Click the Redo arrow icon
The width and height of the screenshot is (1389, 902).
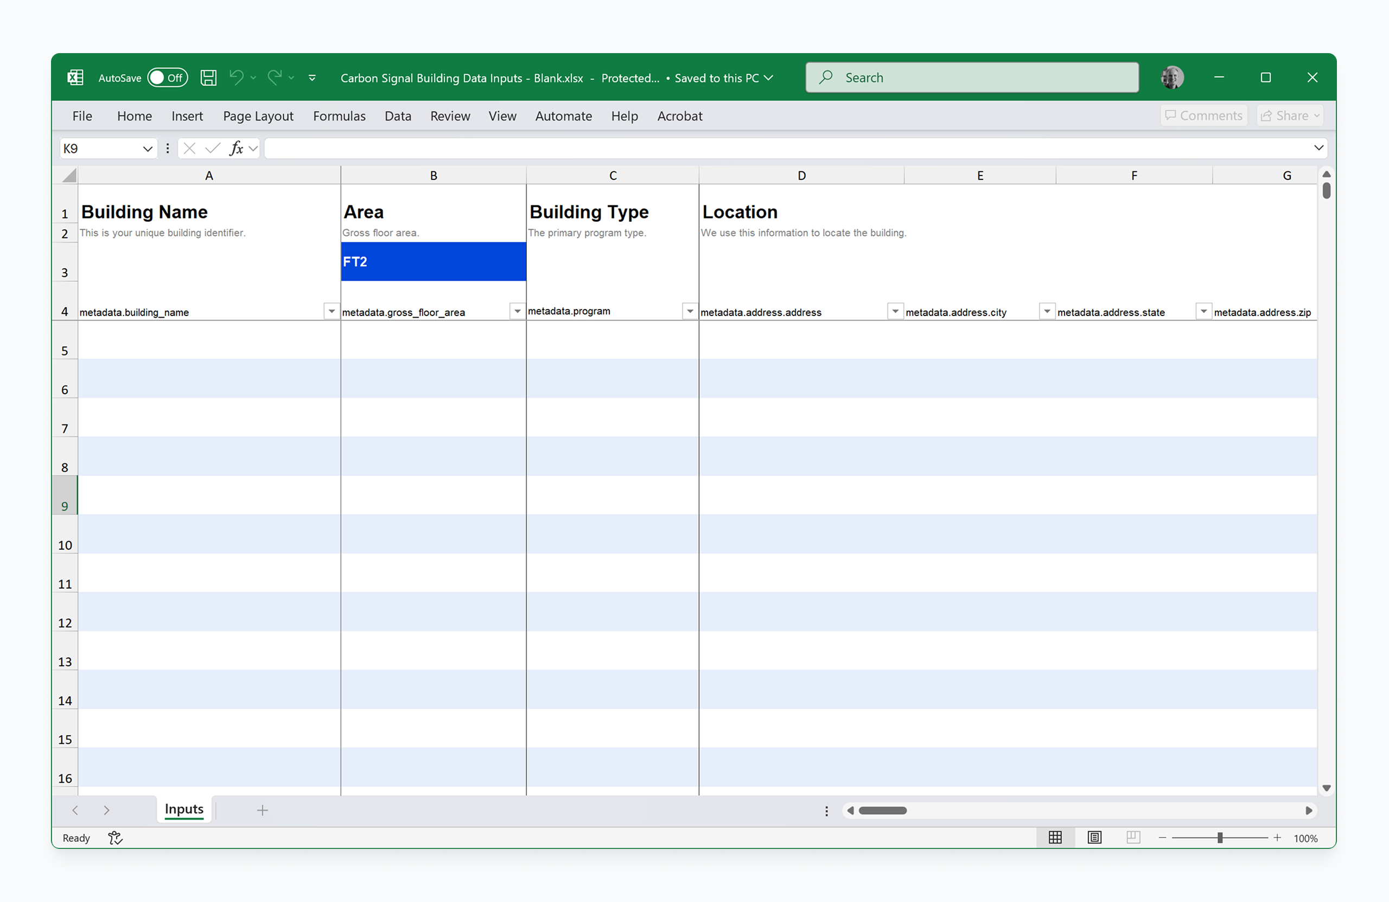click(x=275, y=78)
